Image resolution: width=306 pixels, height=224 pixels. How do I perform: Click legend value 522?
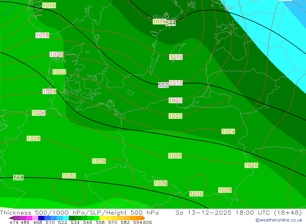point(62,222)
